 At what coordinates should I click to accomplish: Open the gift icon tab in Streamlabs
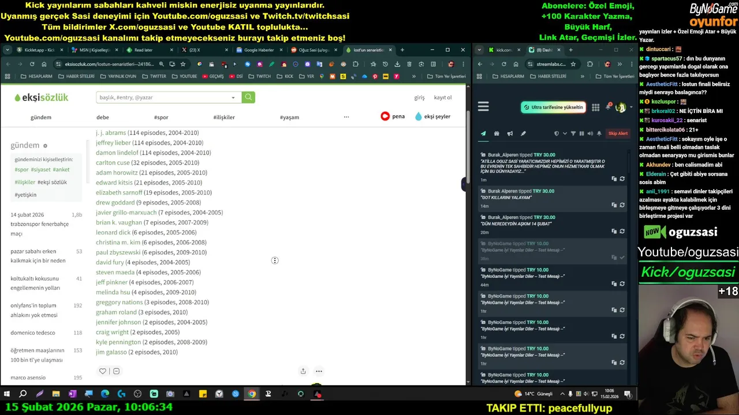click(497, 133)
